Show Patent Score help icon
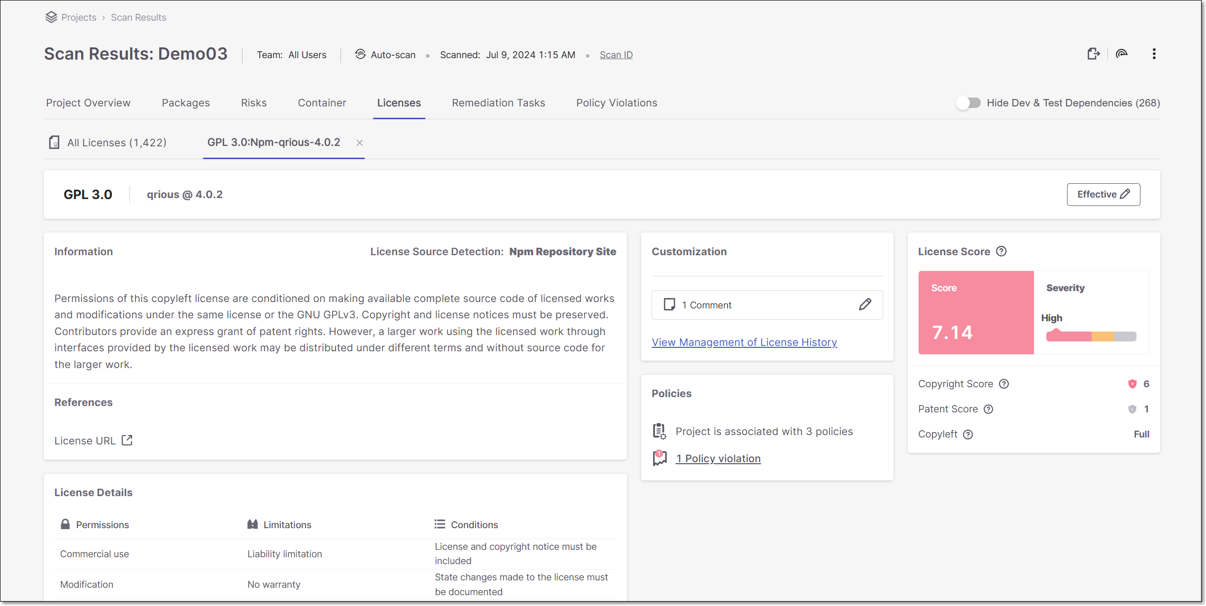Screen dimensions: 1206x606 988,409
